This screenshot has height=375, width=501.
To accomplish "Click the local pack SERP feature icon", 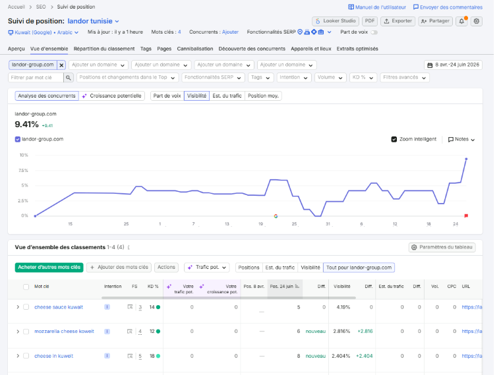I will (x=300, y=32).
